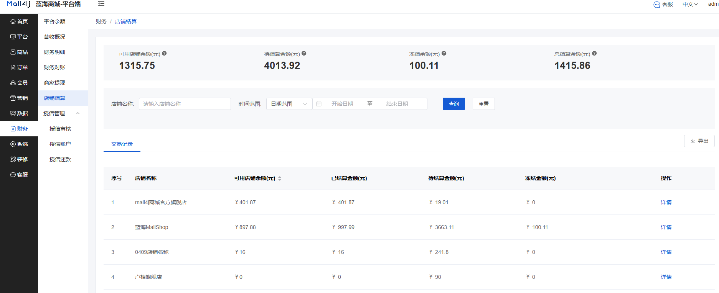Click store name 蓝海MallShop

152,227
